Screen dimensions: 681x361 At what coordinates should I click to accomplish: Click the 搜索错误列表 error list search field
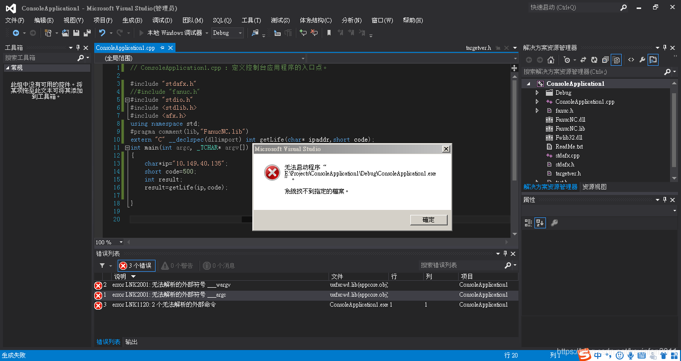(x=461, y=265)
